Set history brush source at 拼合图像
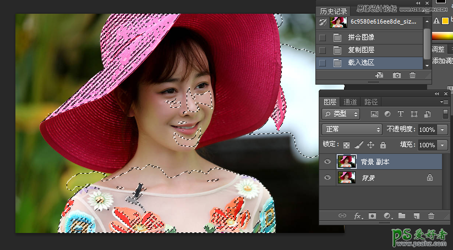Screen dimensions: 453x250 click(x=323, y=38)
